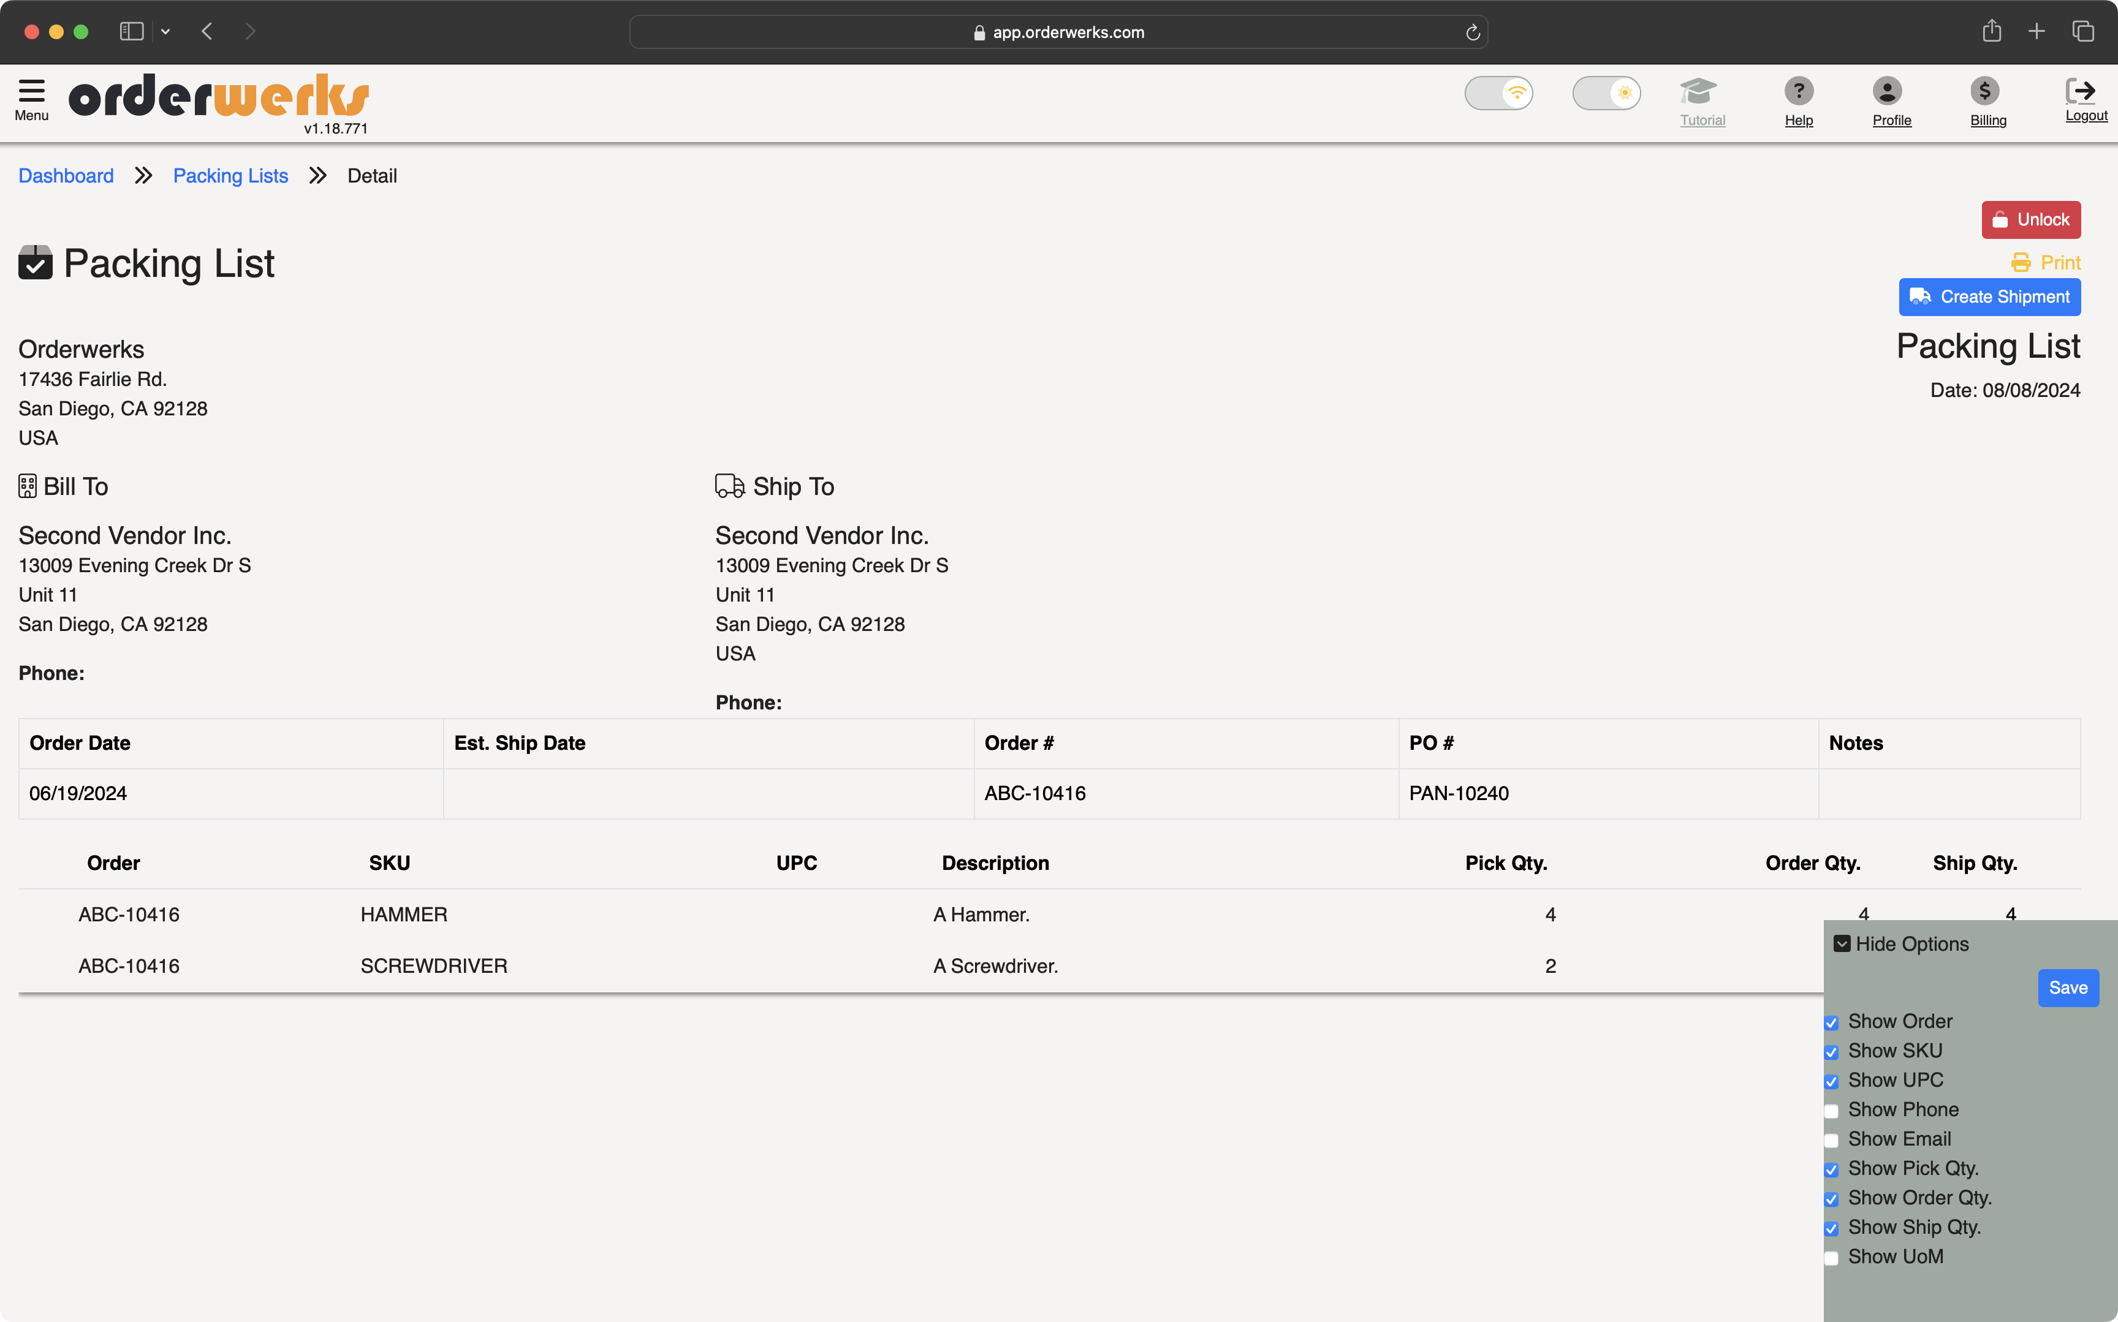Open the Billing dollar icon
The height and width of the screenshot is (1322, 2118).
[x=1984, y=91]
